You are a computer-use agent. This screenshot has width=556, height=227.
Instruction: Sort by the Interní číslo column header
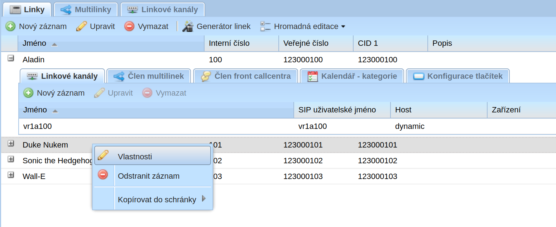pos(241,43)
